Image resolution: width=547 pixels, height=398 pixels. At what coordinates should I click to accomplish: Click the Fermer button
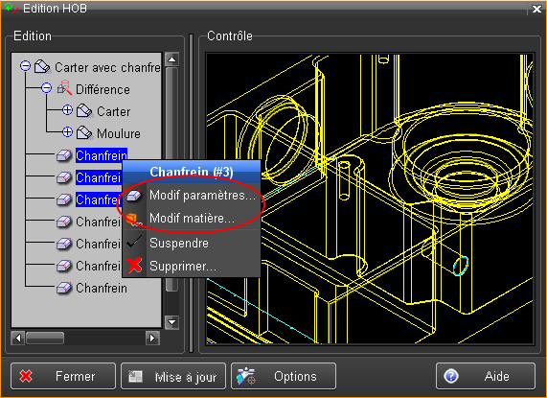(63, 376)
